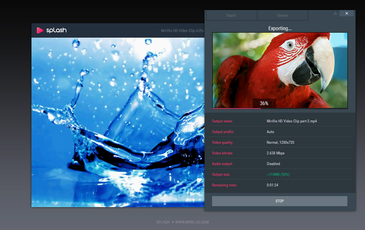Click the Video quality Normal, 1280x720 value
The image size is (365, 230).
(280, 142)
